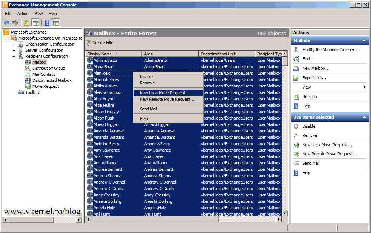This screenshot has width=371, height=233.
Task: Click the Back arrow toolbar icon
Action: [6, 23]
